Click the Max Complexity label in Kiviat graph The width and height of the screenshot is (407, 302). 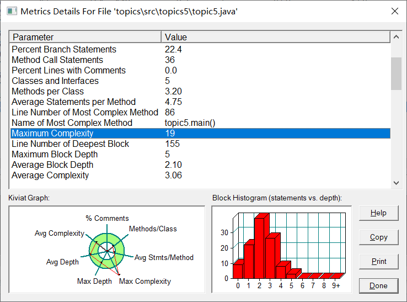pos(145,281)
